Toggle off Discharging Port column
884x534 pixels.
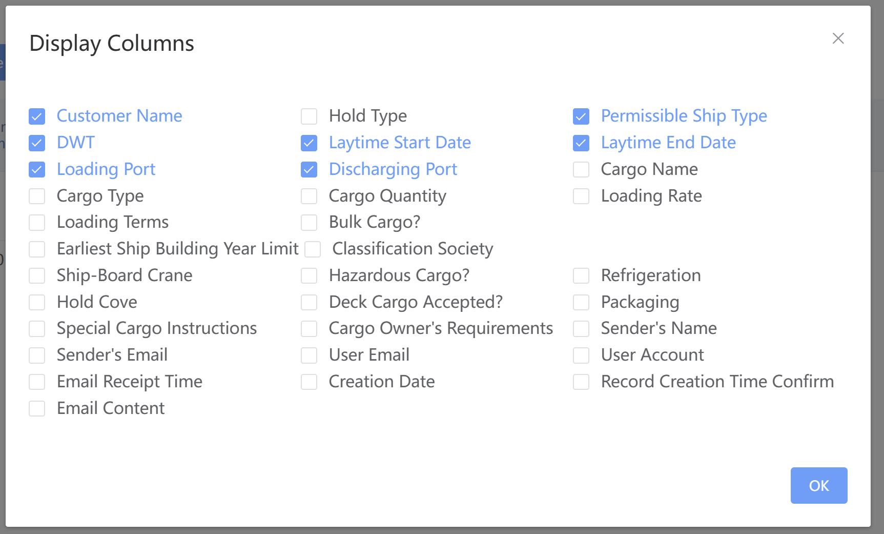(x=309, y=170)
